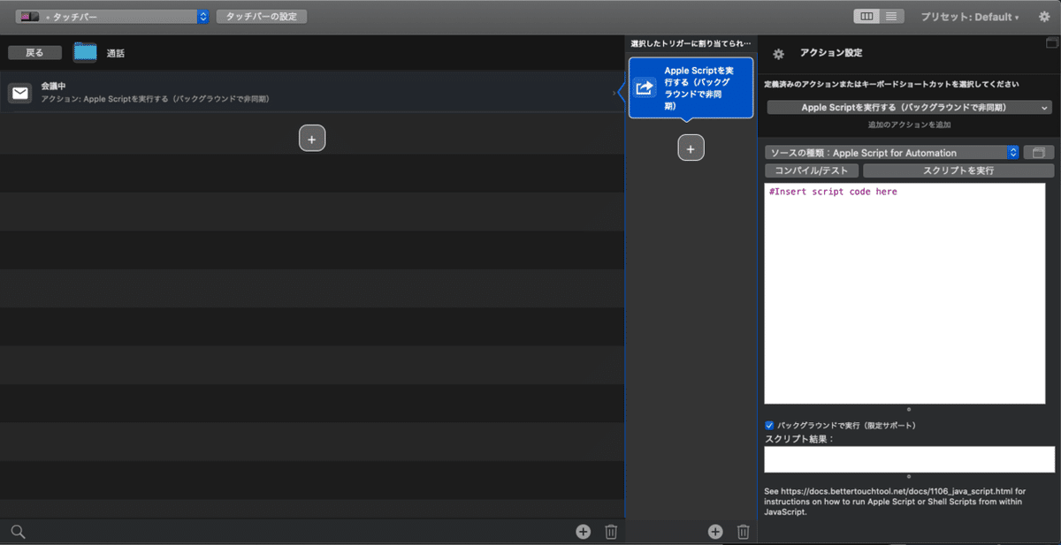Image resolution: width=1061 pixels, height=545 pixels.
Task: Click コンパイル/テスト button
Action: [x=811, y=170]
